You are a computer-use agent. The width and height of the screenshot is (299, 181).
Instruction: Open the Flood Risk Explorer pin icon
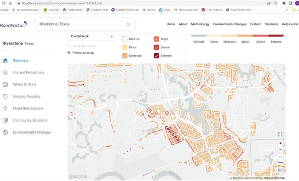tap(6, 108)
